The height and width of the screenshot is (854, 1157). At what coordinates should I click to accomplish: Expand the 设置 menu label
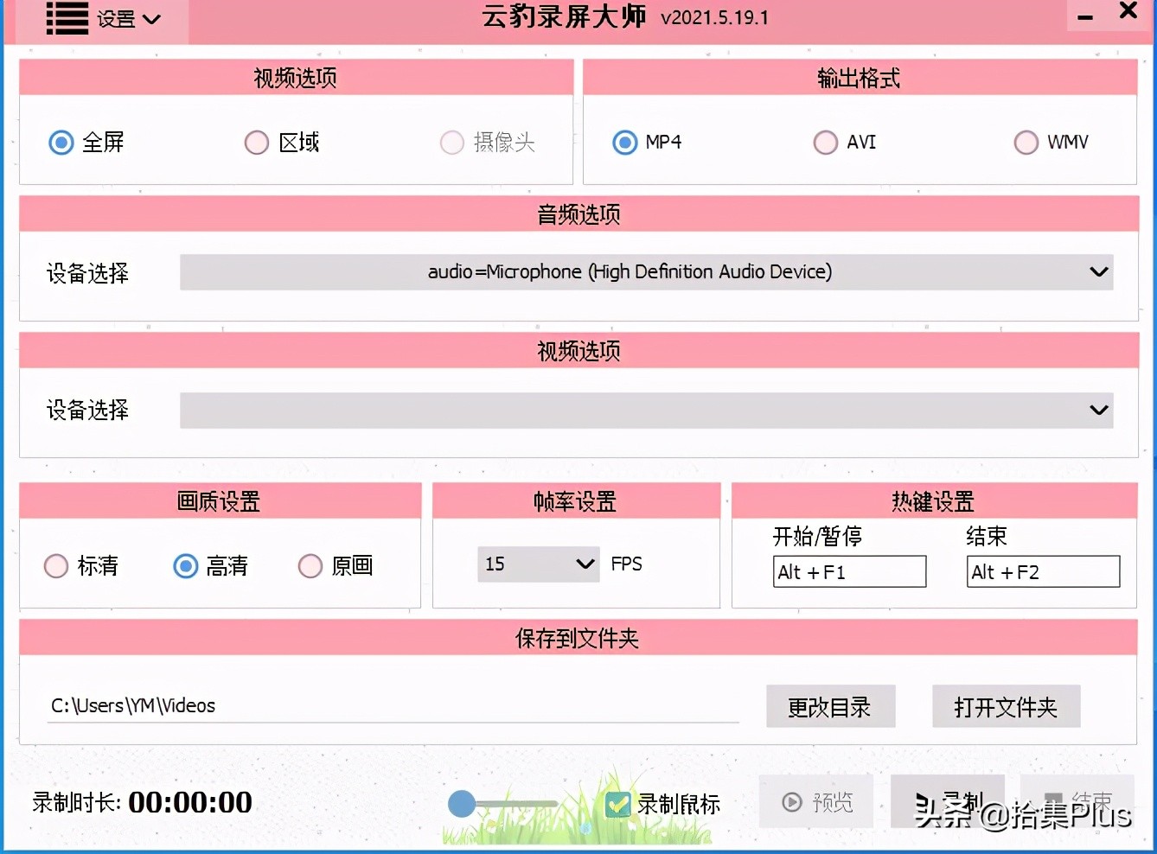(x=128, y=19)
